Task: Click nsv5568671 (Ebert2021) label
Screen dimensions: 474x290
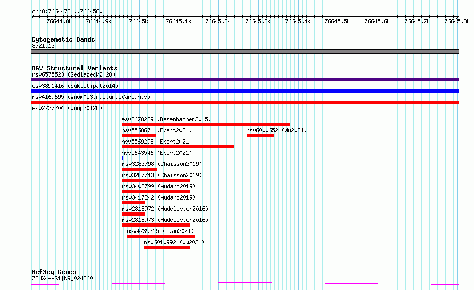Action: [x=157, y=130]
